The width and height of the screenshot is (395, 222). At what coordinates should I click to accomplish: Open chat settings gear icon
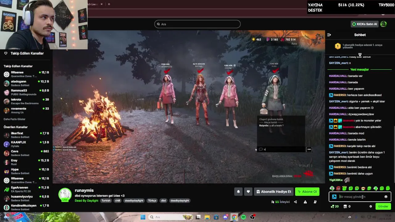tap(371, 206)
